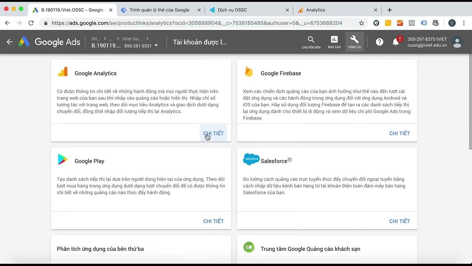Click the 305-297-8375 IVIET account ID
Viewport: 472px width, 266px height.
tap(427, 39)
